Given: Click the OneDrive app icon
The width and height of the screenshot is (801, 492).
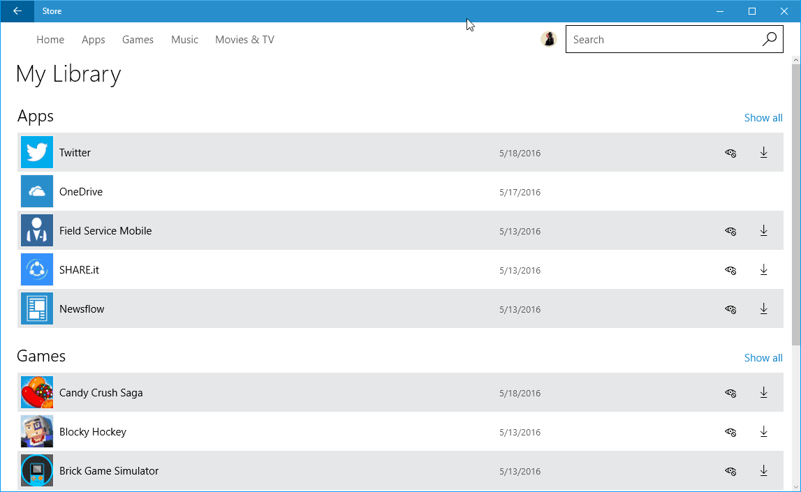Looking at the screenshot, I should click(x=36, y=191).
